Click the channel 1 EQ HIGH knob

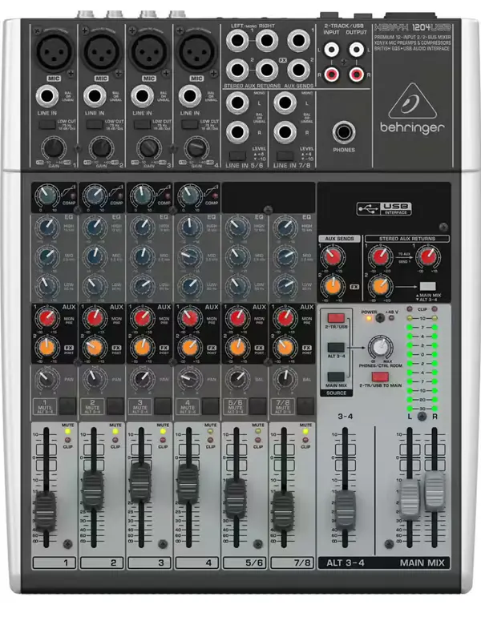[x=47, y=228]
